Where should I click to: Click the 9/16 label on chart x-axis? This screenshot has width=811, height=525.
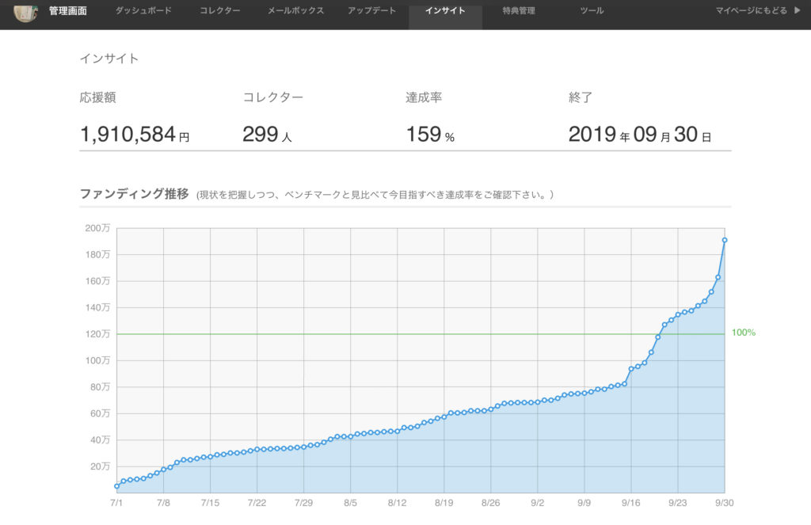point(631,502)
